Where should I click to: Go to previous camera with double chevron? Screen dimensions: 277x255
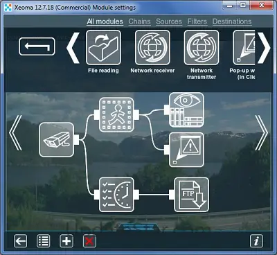[x=15, y=133]
